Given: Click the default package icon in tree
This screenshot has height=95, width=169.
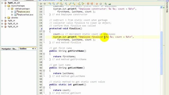Looking at the screenshot, I should [x=12, y=9].
